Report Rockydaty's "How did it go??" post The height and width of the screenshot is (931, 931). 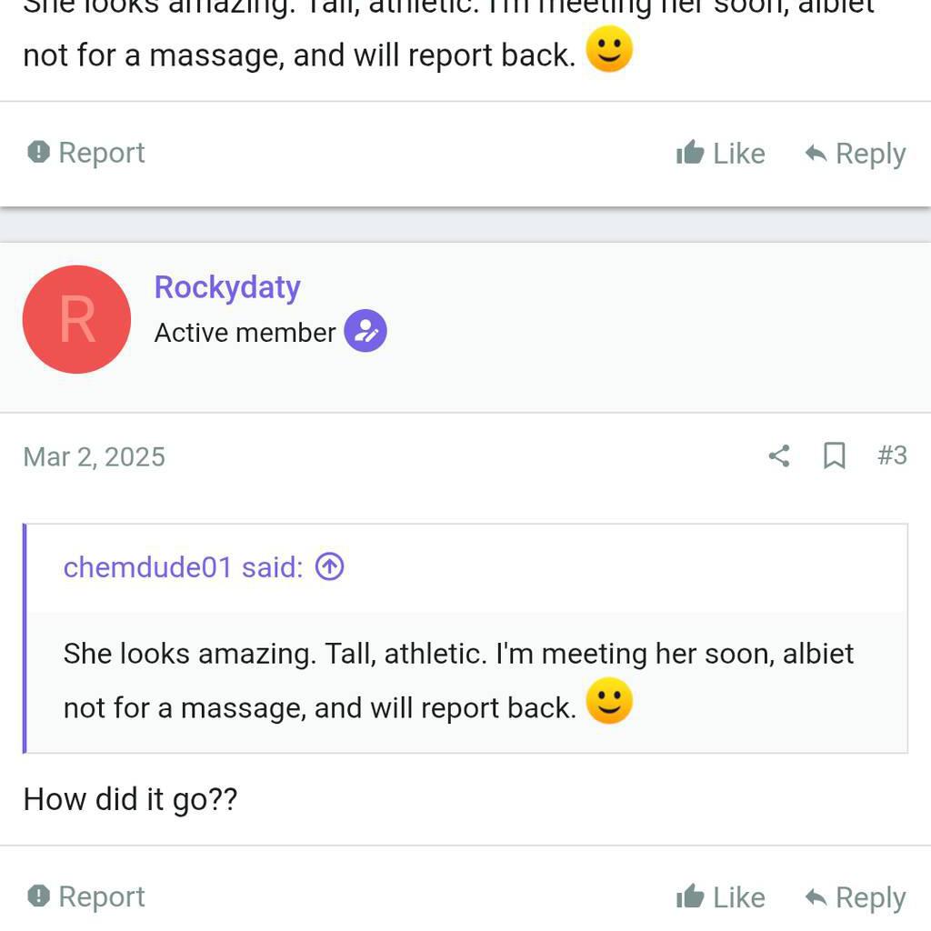pos(86,896)
